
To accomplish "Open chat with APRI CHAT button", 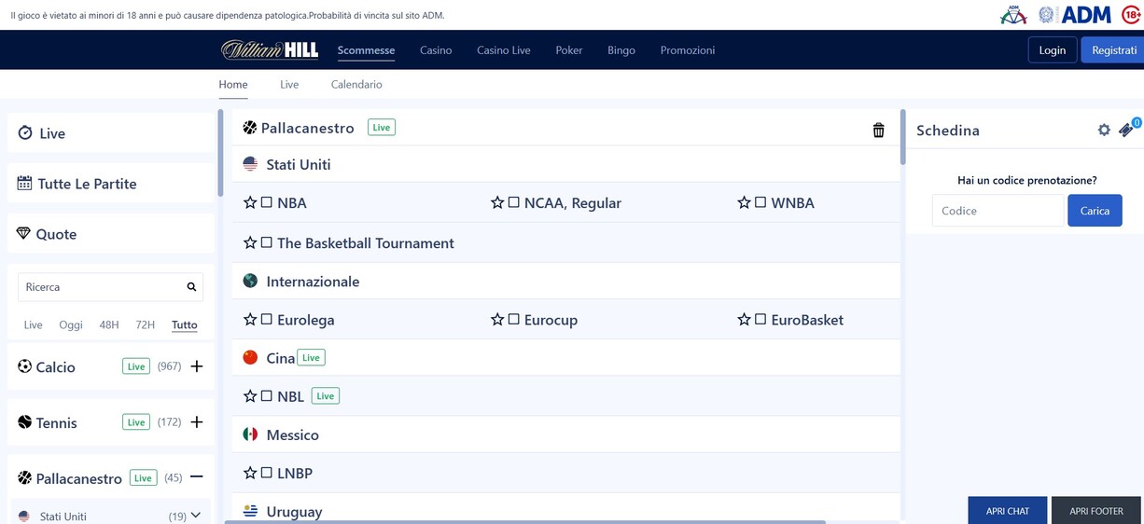I will pos(1008,511).
